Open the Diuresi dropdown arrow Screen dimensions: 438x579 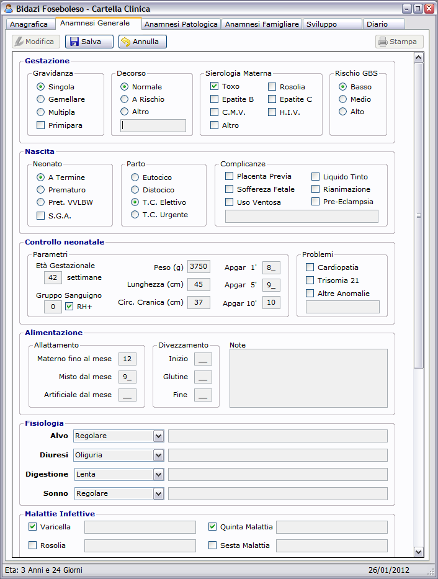coord(159,455)
